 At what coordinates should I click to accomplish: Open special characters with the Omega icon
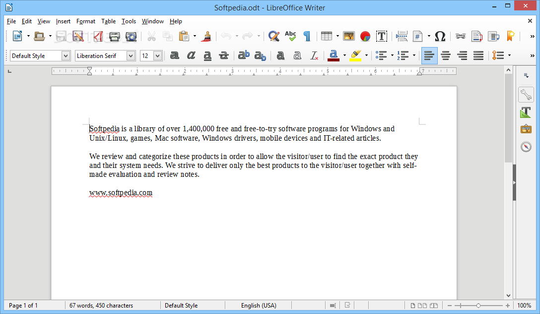click(x=440, y=36)
